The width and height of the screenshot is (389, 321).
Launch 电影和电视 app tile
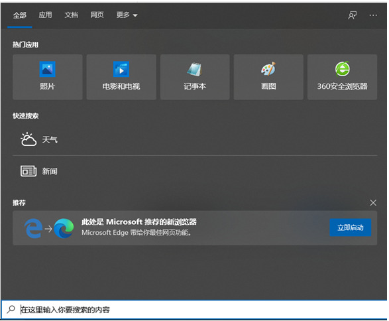point(121,77)
